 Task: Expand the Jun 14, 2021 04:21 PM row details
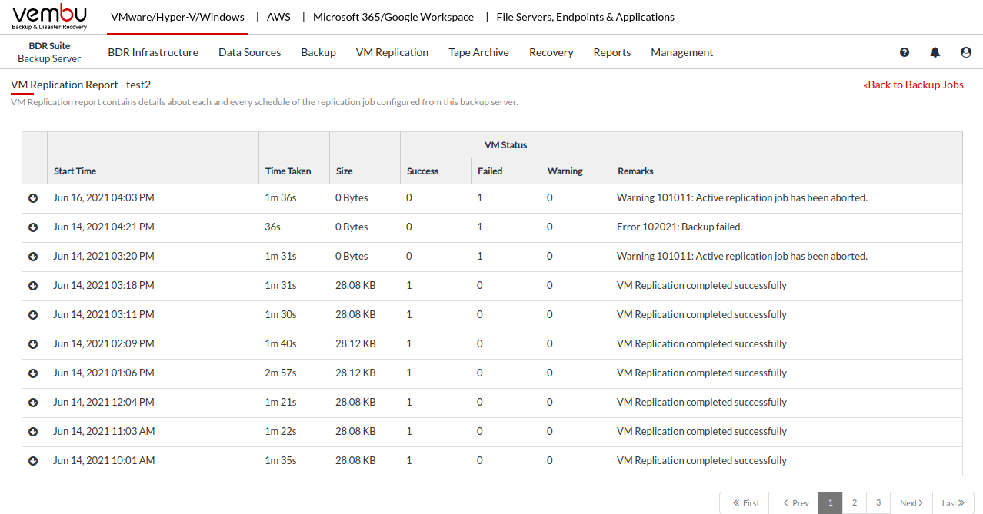point(33,227)
